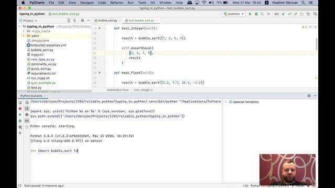This screenshot has height=188, width=335.
Task: Select the Python Console tab
Action: 31,96
